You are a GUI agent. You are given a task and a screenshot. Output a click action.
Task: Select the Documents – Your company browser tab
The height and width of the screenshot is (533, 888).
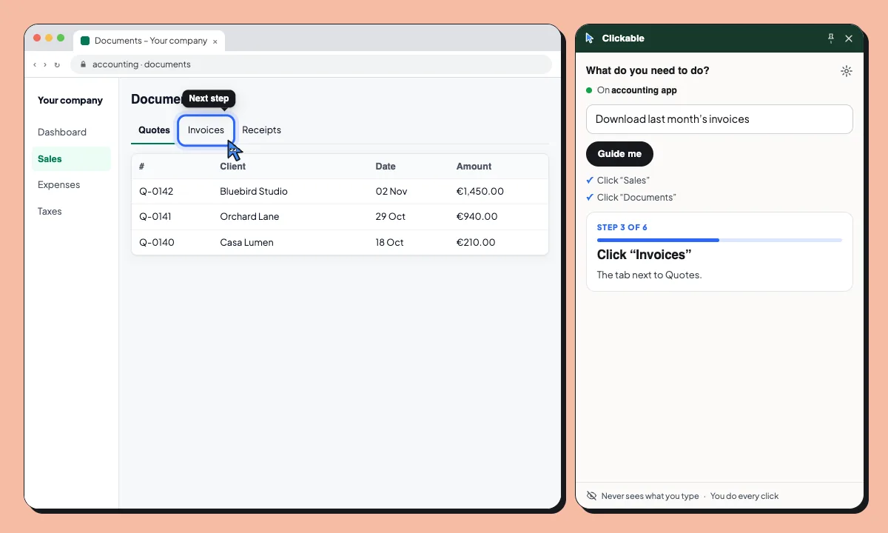149,41
